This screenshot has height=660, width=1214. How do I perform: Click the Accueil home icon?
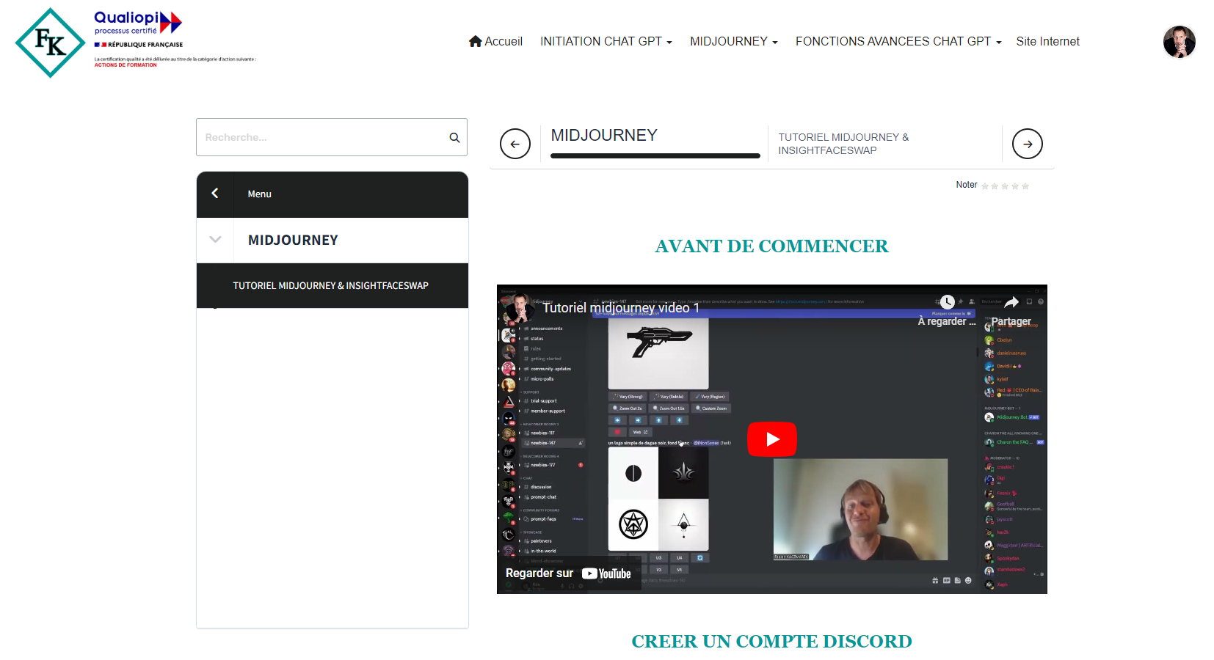475,41
